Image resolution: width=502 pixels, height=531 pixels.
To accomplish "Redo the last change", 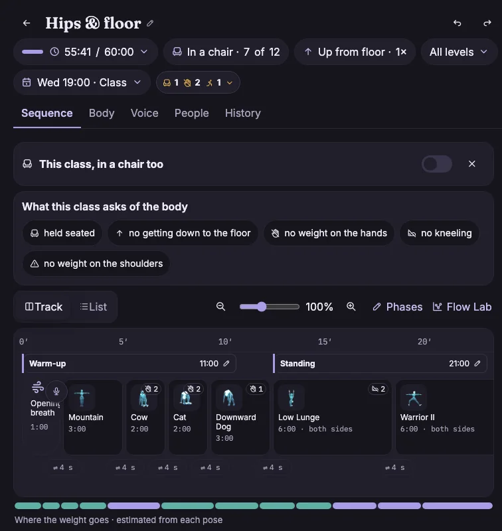I will point(487,23).
